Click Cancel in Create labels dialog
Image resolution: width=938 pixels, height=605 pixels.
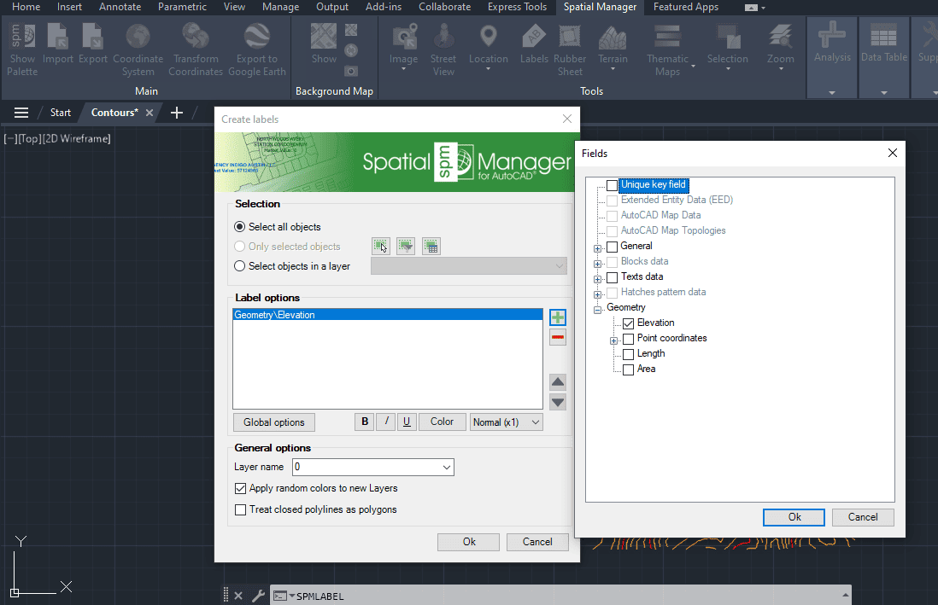[x=537, y=542]
